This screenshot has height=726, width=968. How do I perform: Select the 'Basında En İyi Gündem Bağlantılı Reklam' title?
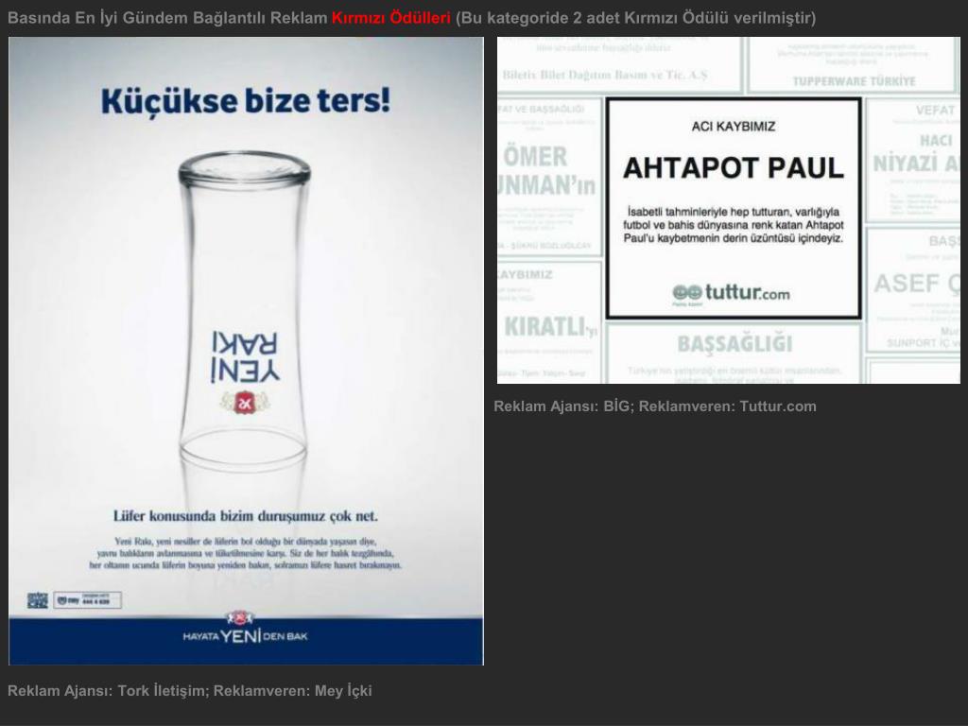point(167,18)
